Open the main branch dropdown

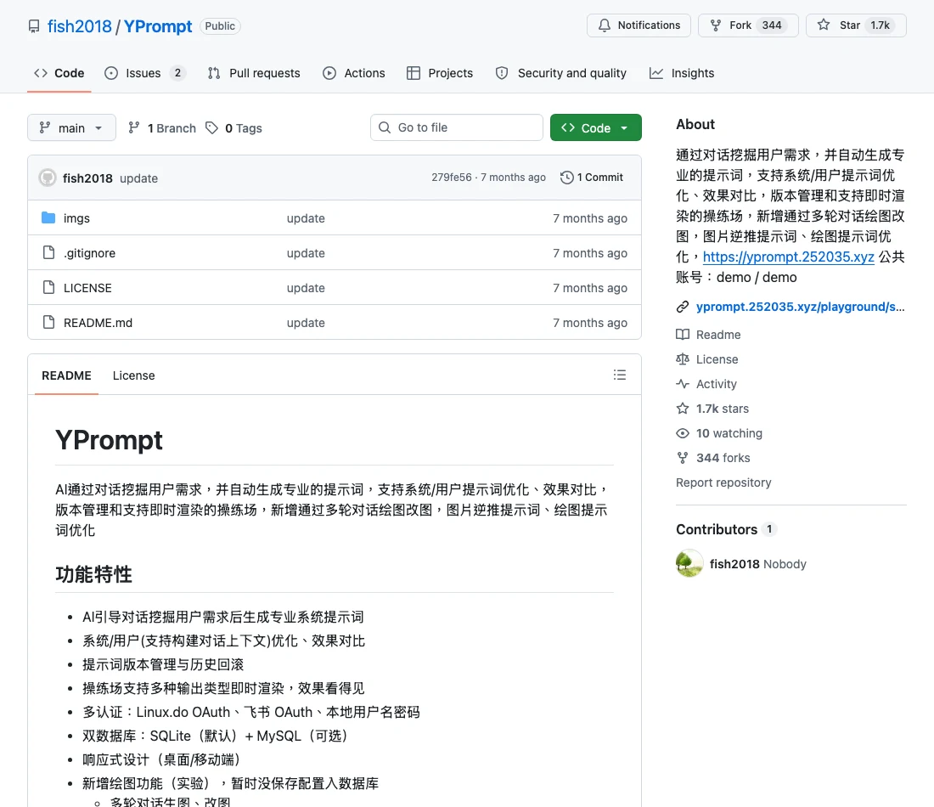tap(71, 127)
